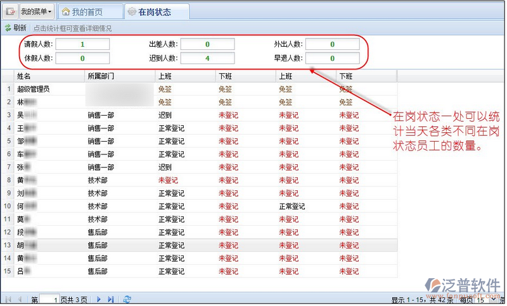507x306 pixels.
Task: Select row number 10 cell
Action: [x=8, y=206]
